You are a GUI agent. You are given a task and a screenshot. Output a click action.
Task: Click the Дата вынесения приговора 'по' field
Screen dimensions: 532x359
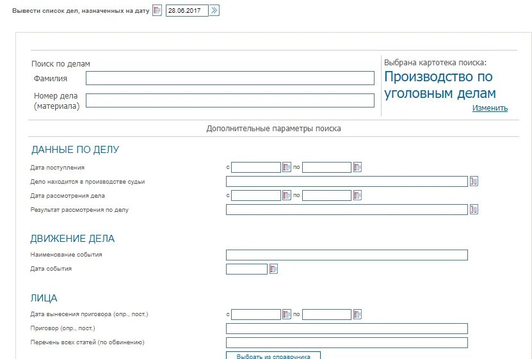tap(326, 314)
